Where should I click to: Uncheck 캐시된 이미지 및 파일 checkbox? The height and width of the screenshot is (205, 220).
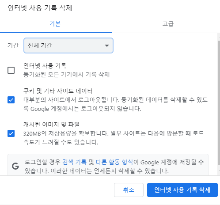[11, 133]
